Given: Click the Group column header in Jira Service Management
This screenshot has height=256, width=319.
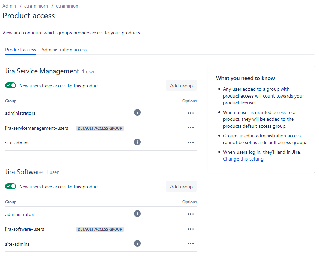Looking at the screenshot, I should (x=11, y=101).
